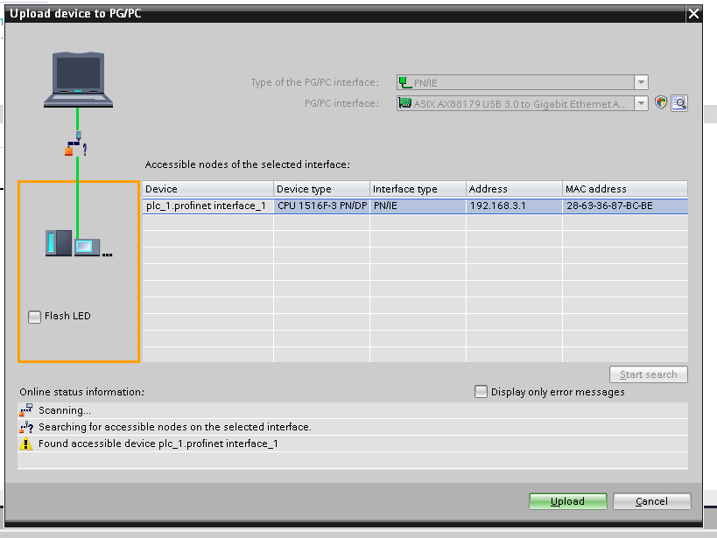Close the Upload device to PG/PC dialog
This screenshot has height=538, width=717.
(x=693, y=14)
